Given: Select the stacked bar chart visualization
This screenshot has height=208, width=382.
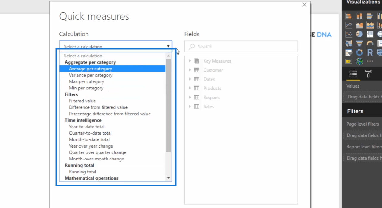Looking at the screenshot, I should tap(349, 16).
